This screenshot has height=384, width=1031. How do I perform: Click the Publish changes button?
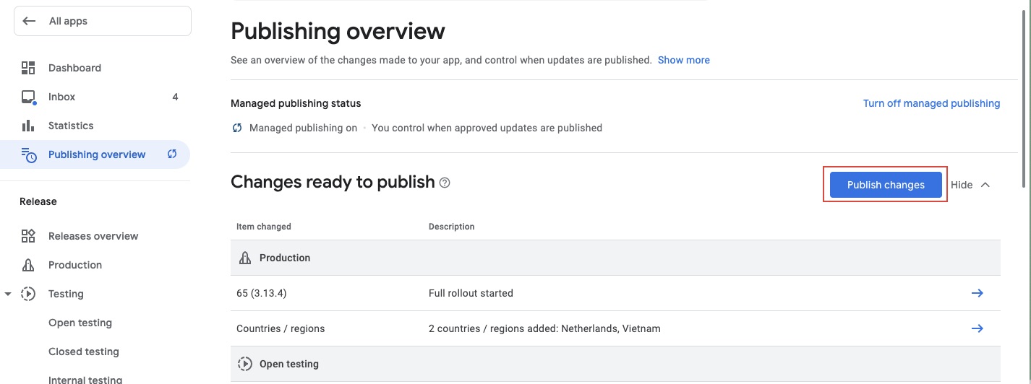tap(885, 185)
